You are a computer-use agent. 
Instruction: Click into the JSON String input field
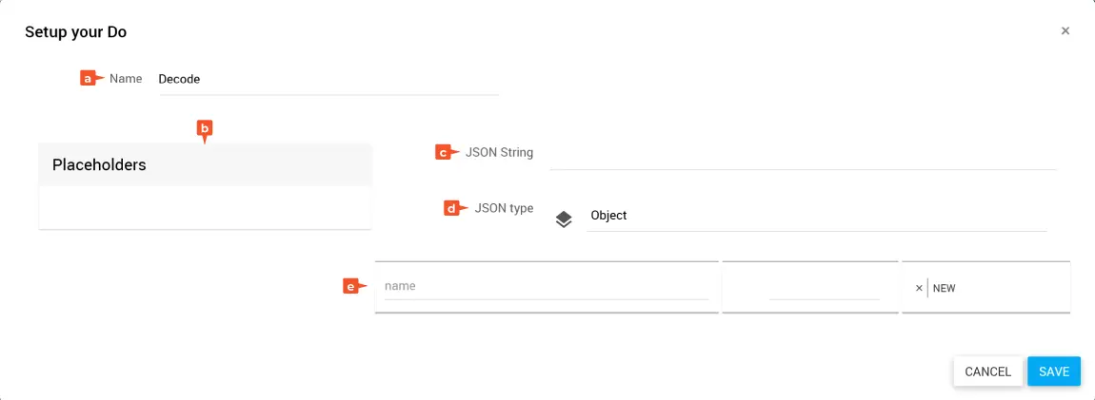point(803,154)
